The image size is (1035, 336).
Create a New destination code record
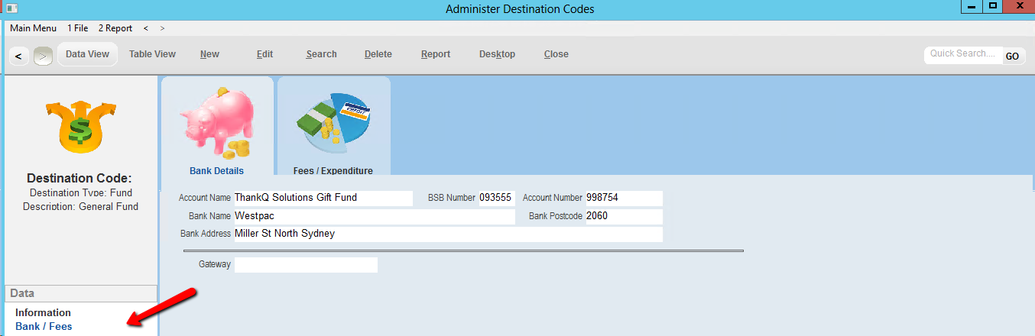tap(209, 54)
